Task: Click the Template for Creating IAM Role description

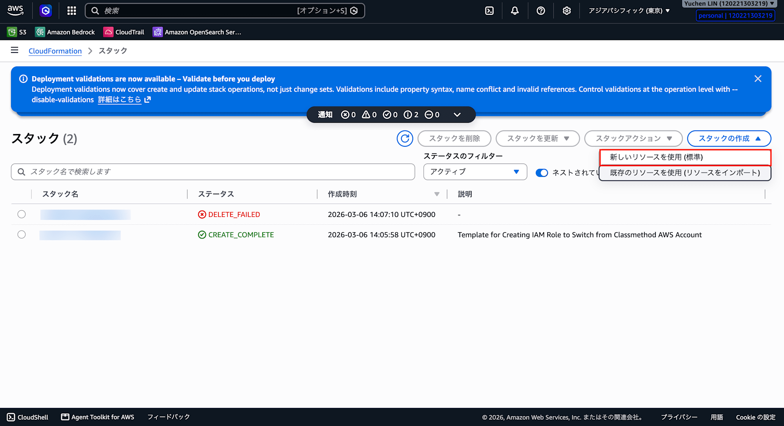Action: 579,235
